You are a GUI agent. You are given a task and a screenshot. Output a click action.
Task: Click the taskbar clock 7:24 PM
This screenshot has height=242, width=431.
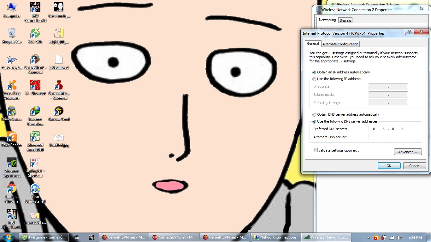[x=415, y=238]
